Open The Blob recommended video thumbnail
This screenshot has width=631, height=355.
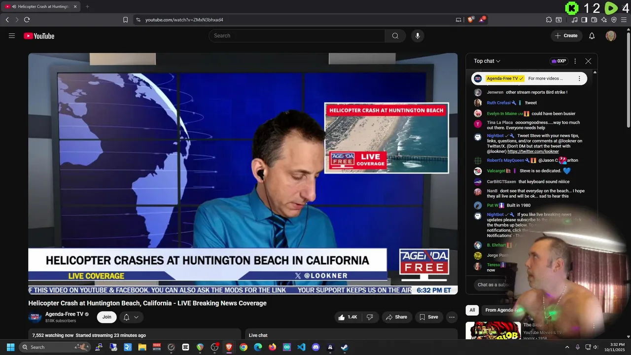coord(493,331)
